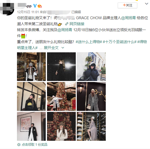Click the orange crown membership badge
This screenshot has height=149, width=150.
pyautogui.click(x=39, y=6)
